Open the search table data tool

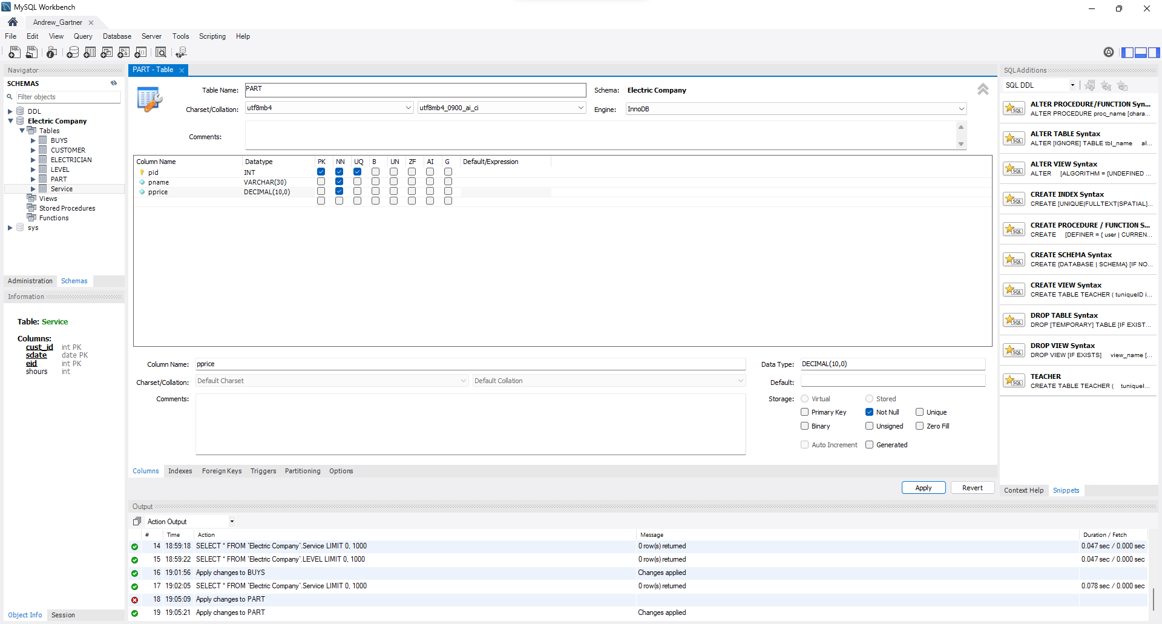point(161,53)
